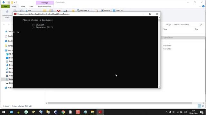The image size is (206, 115).
Task: Select This PC in navigation pane
Action: coord(9,50)
